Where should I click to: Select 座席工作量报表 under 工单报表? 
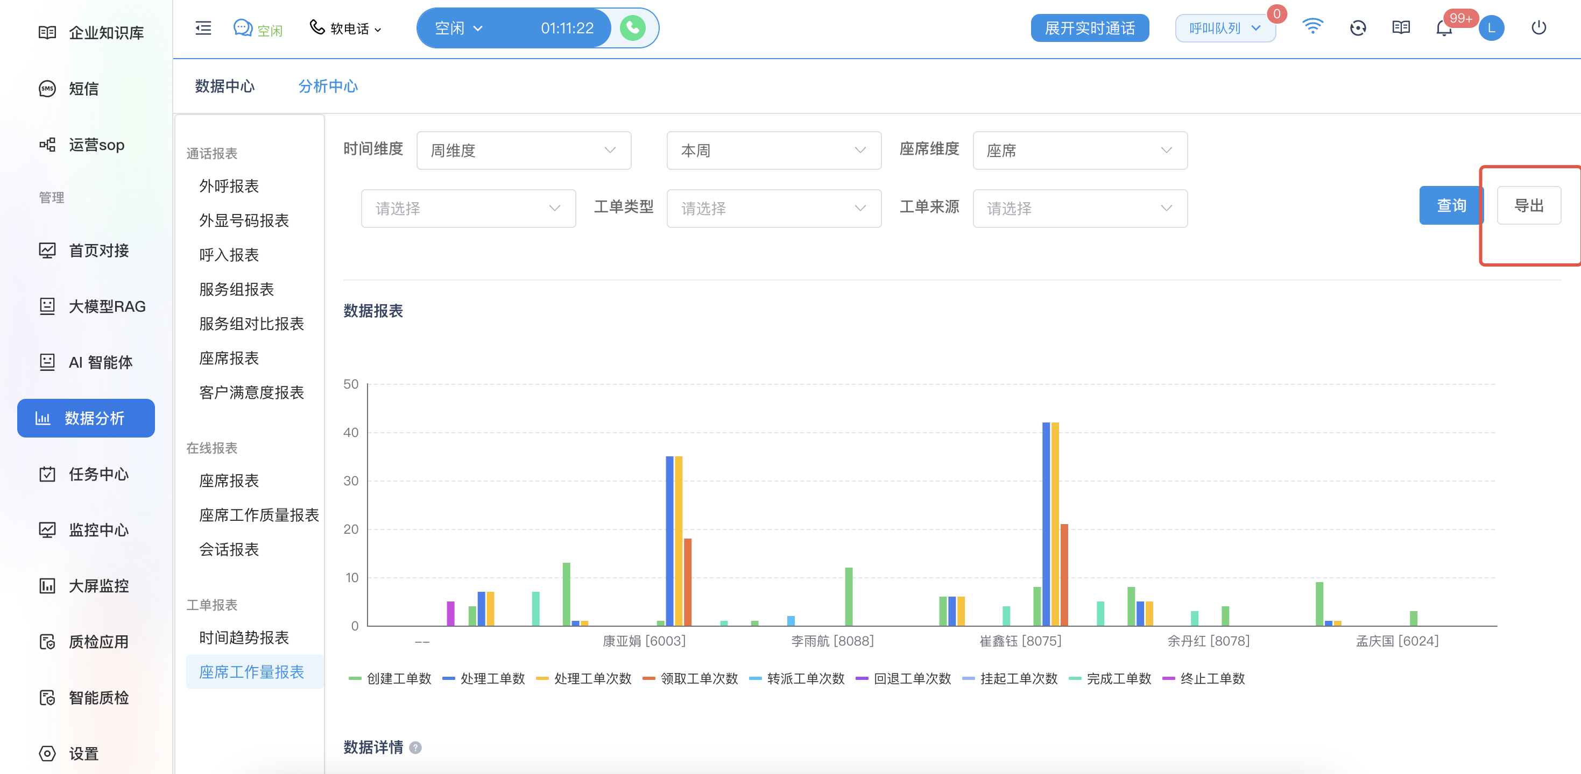tap(254, 672)
